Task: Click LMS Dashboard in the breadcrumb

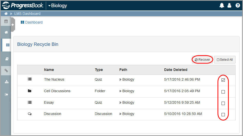Action: point(27,14)
